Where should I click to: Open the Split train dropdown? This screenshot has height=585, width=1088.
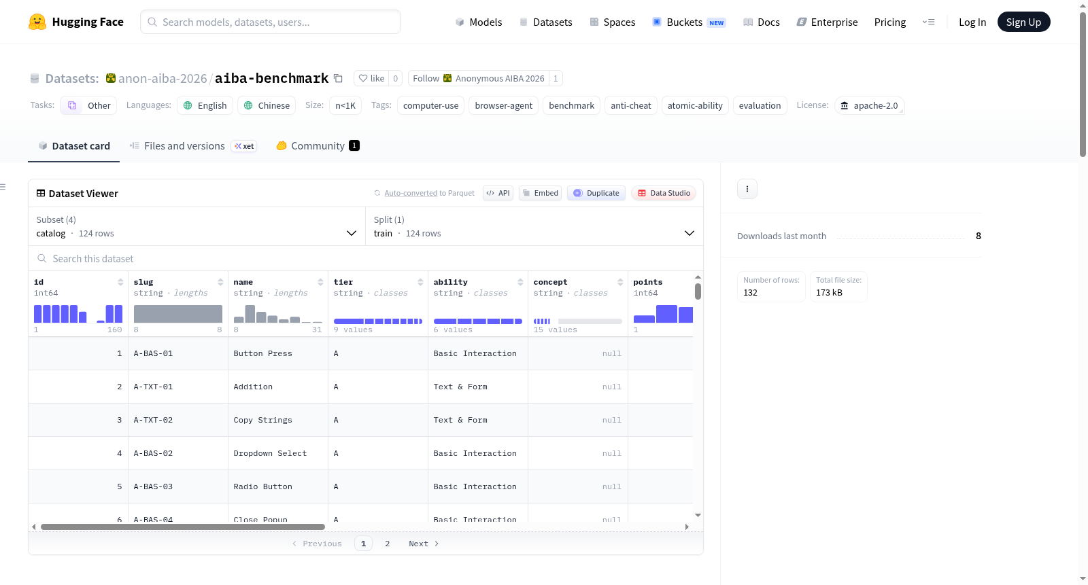click(534, 226)
